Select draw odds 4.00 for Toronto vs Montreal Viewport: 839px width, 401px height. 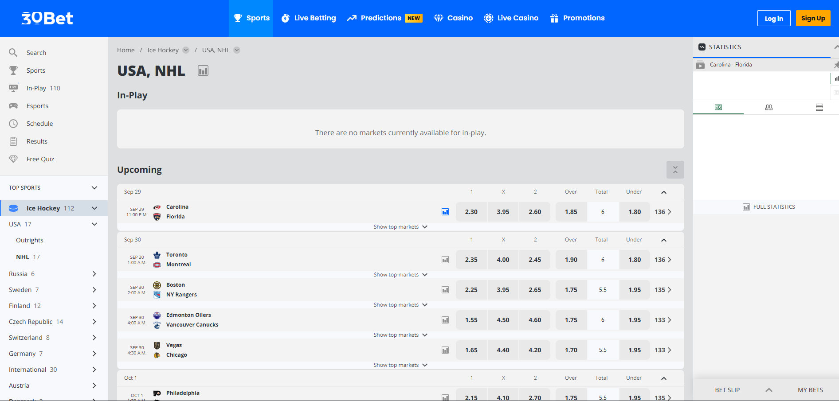tap(503, 260)
